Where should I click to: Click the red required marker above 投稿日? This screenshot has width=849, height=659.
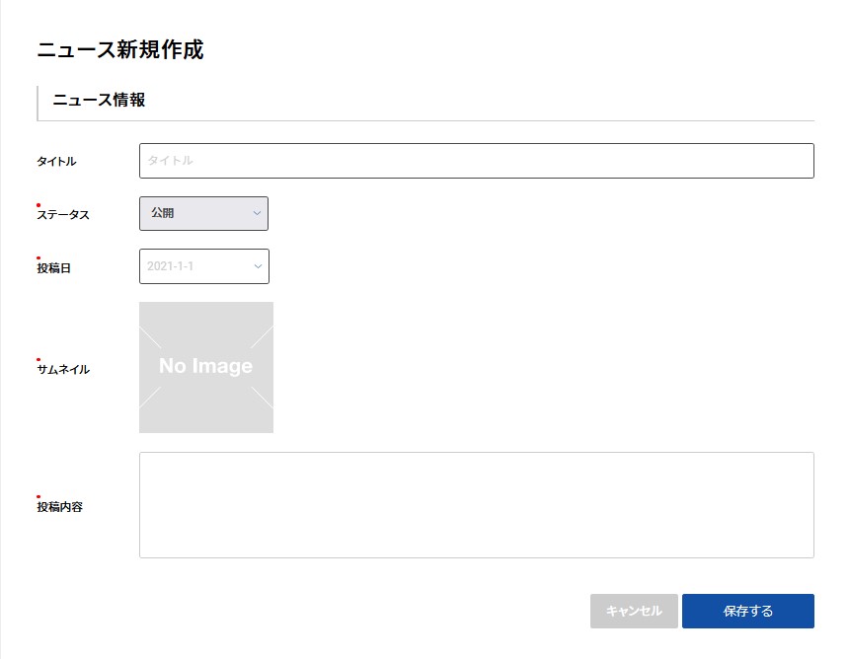(39, 258)
